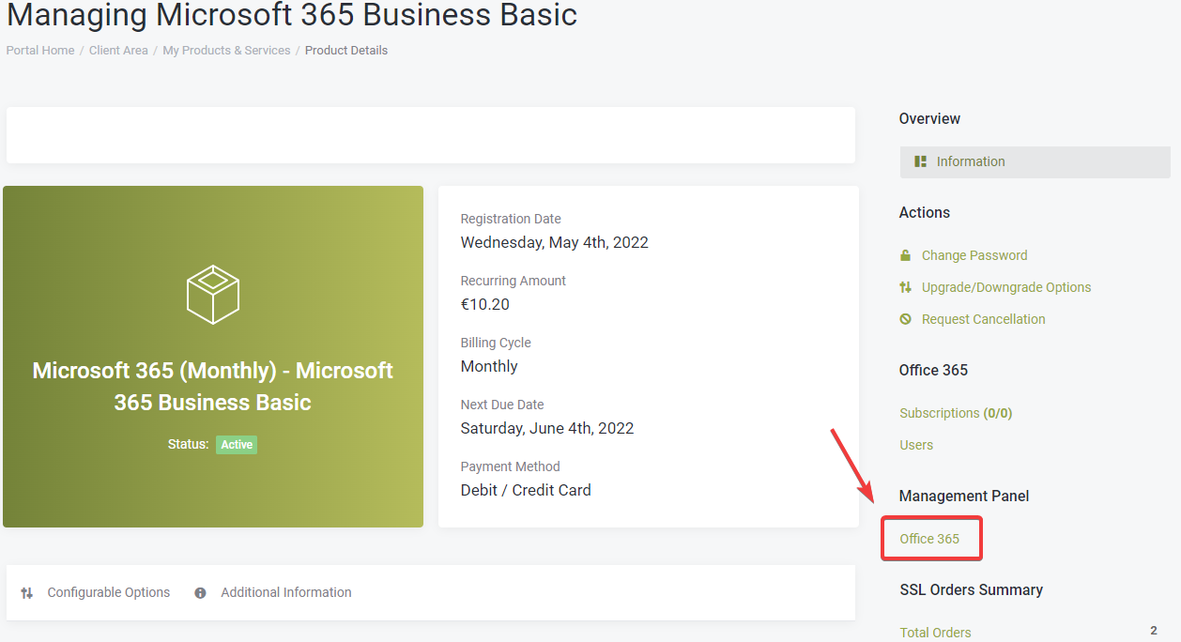Click the product cube icon
Viewport: 1181px width, 642px height.
point(213,295)
